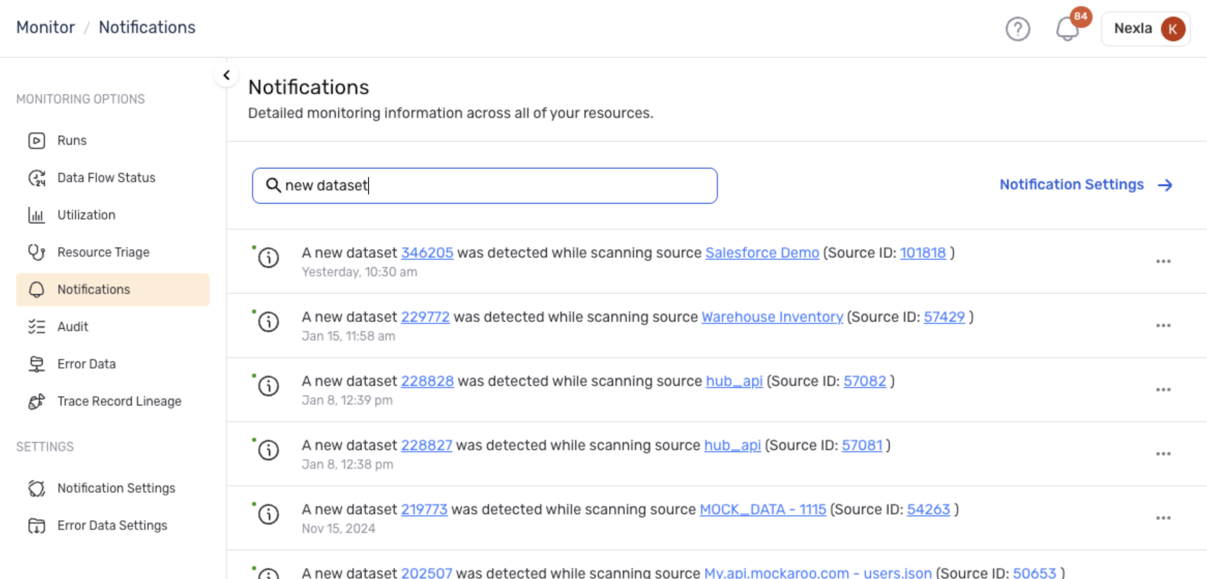
Task: Open the Nexla account menu
Action: tap(1145, 29)
